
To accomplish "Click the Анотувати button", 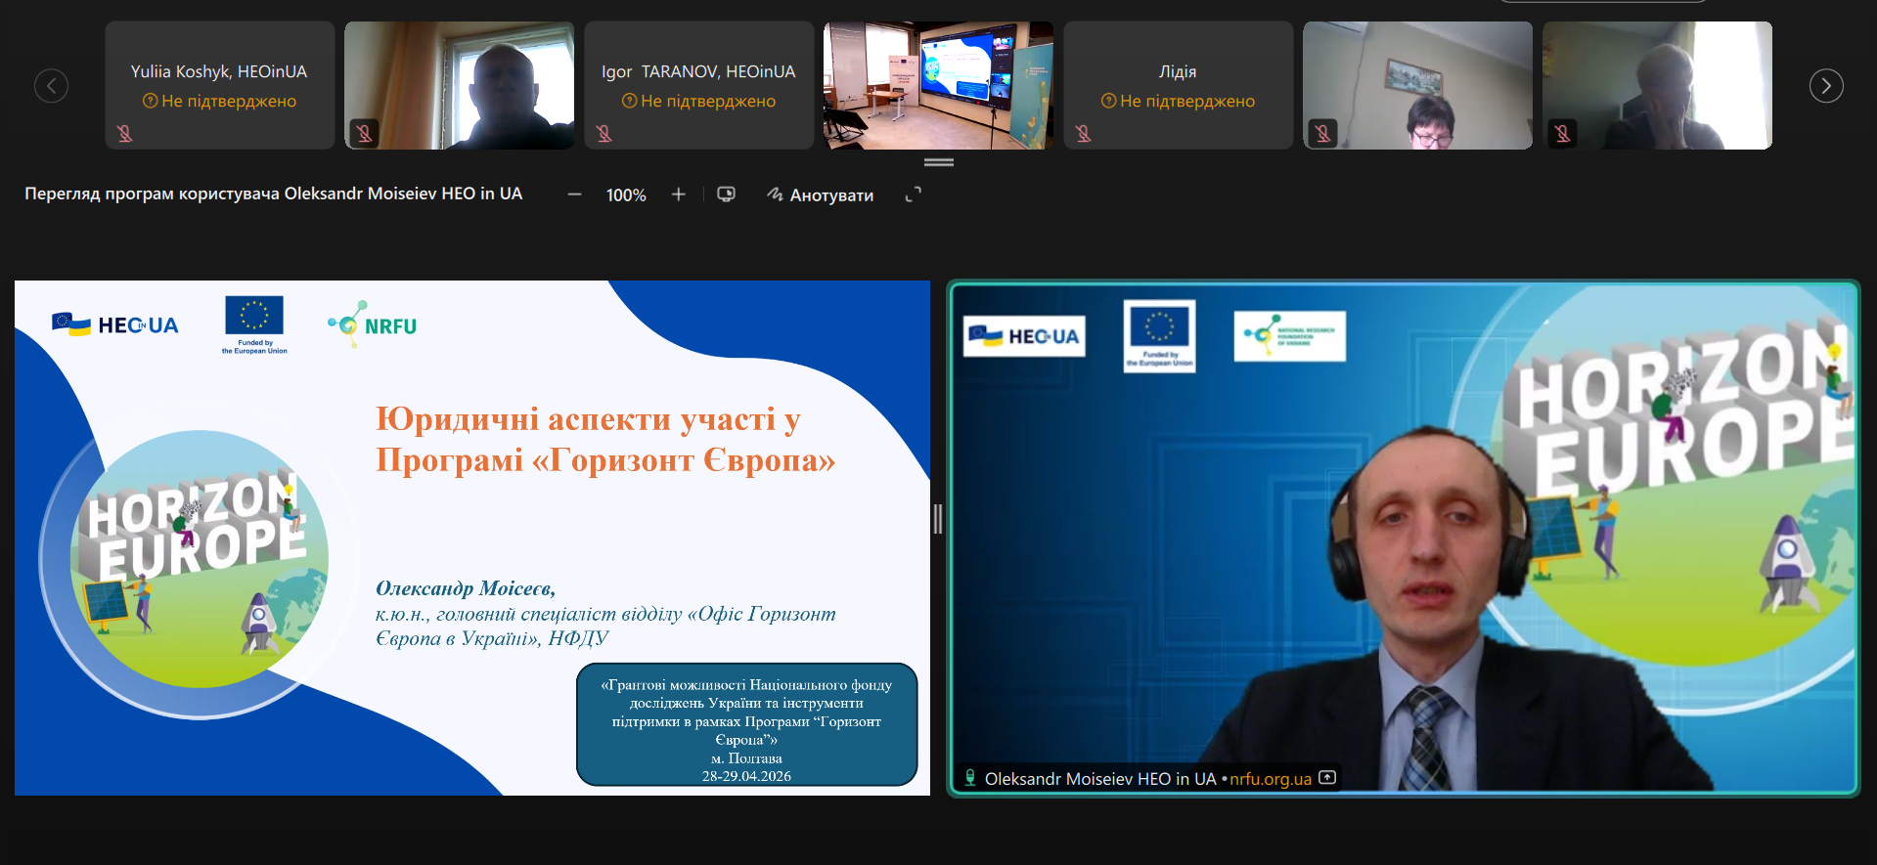I will pyautogui.click(x=820, y=195).
